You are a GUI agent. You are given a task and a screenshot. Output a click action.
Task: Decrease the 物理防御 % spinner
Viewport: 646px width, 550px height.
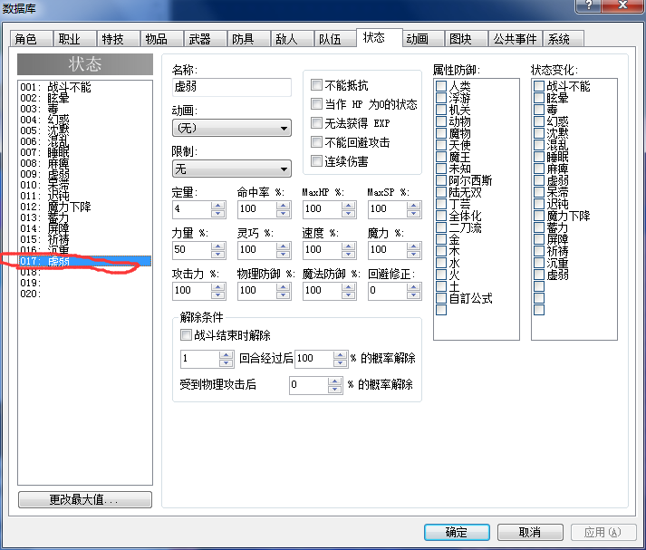click(x=283, y=295)
